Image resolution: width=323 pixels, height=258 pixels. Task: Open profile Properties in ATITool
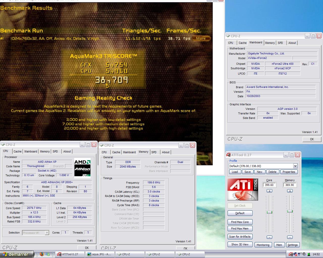[289, 172]
